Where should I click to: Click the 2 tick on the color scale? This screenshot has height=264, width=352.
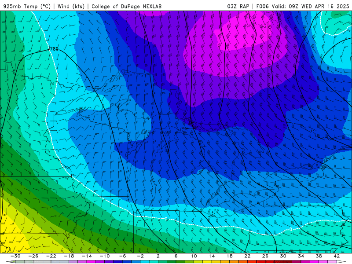coord(158,256)
